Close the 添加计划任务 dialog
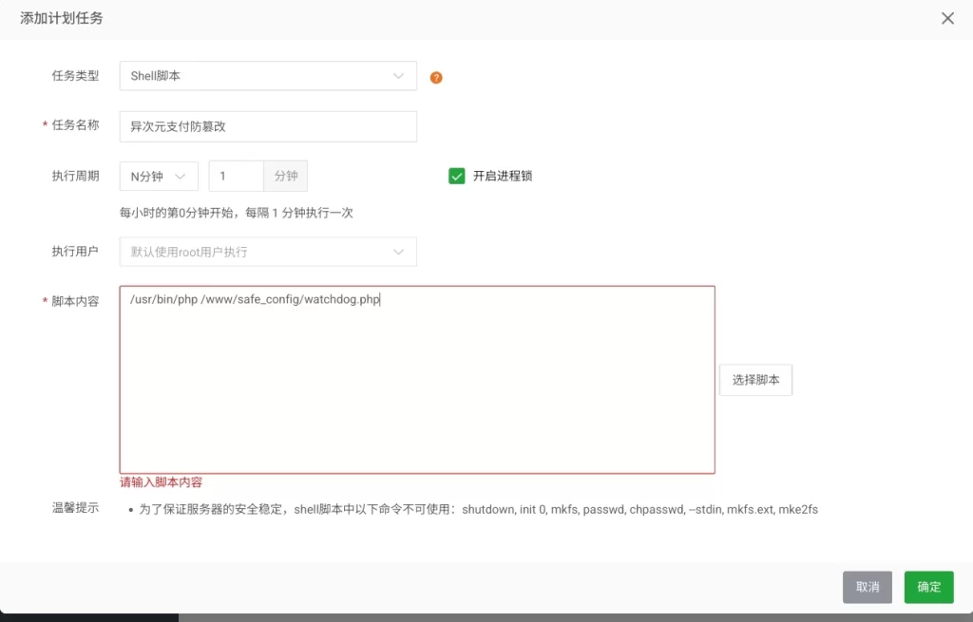This screenshot has width=973, height=622. pos(947,18)
